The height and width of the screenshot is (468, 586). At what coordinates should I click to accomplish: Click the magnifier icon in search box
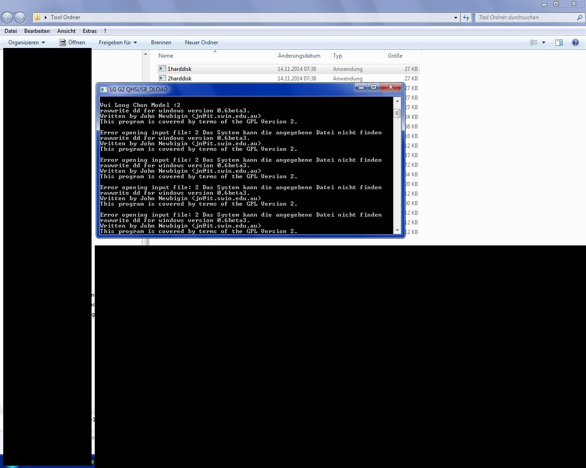pos(580,17)
